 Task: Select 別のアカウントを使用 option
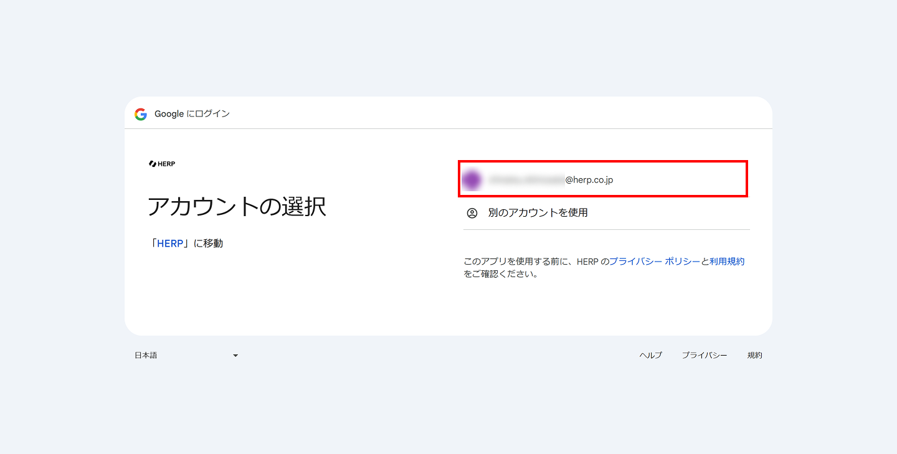coord(606,213)
